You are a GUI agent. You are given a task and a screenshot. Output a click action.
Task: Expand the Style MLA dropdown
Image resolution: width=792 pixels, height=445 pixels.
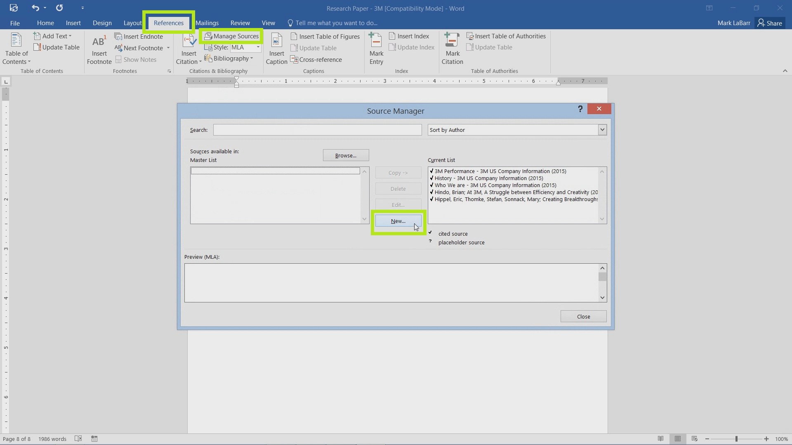coord(258,47)
